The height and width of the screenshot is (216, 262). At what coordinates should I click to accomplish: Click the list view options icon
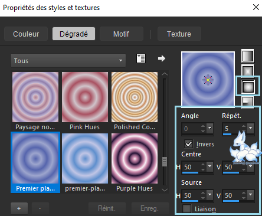[x=141, y=58]
